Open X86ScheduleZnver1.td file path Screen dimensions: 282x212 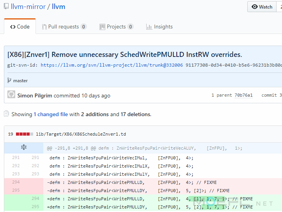(x=81, y=134)
